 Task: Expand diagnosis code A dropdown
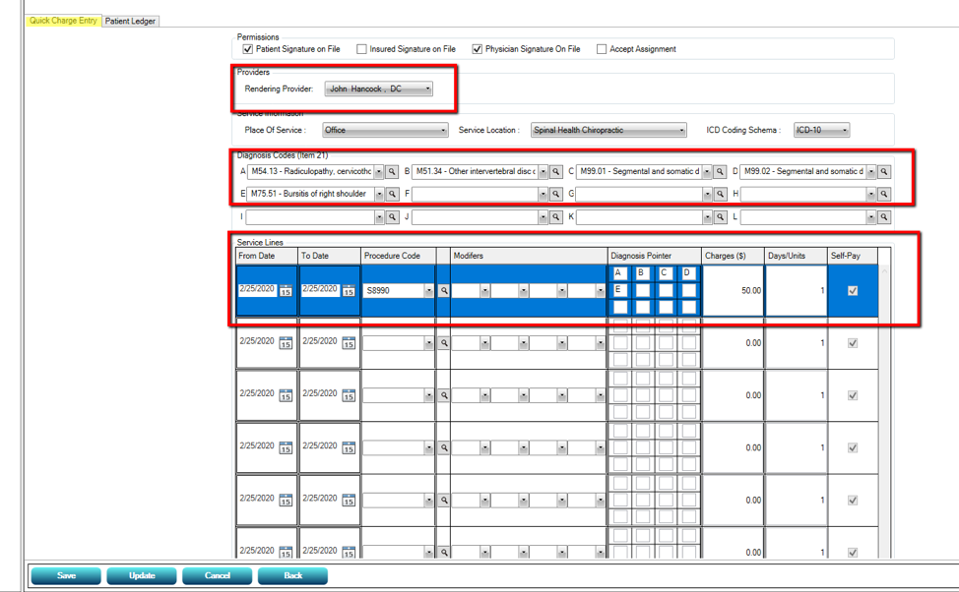379,172
